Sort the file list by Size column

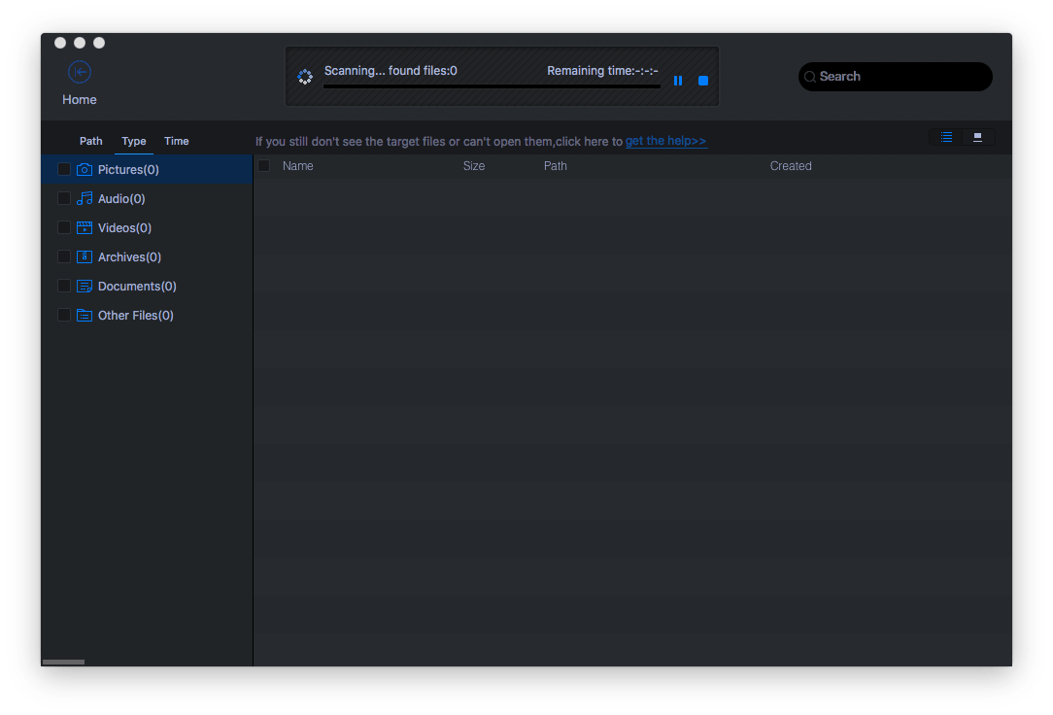pos(474,166)
